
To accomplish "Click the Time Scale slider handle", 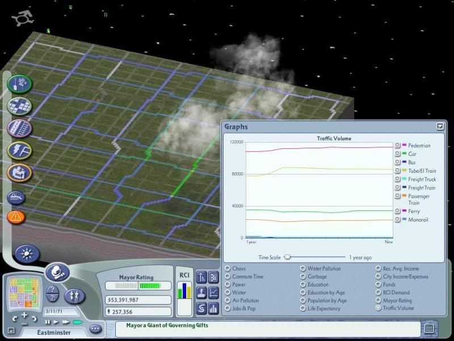I will (287, 257).
